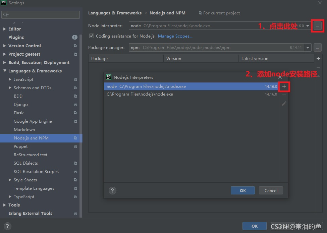Remove selected interpreter in Node.js Interpreters dialog
Image resolution: width=327 pixels, height=233 pixels.
click(x=284, y=95)
